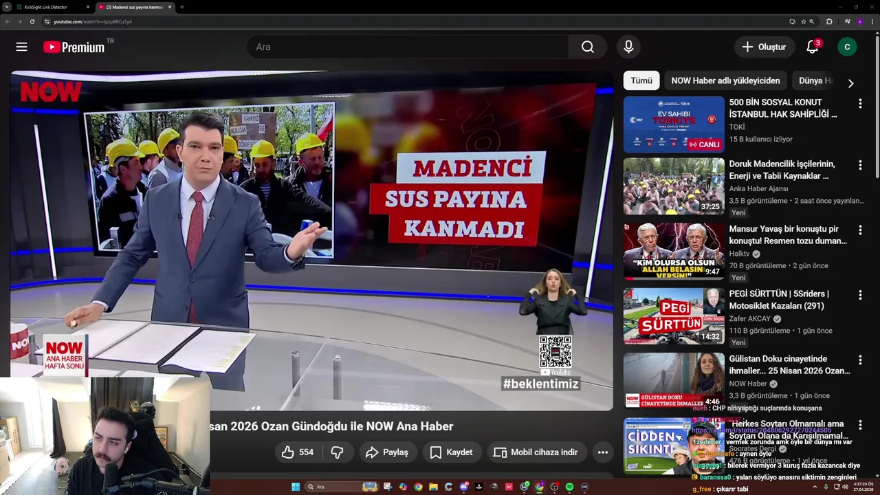Open Doruk Madencilik işçilerinin thumbnail
This screenshot has height=495, width=880.
tap(674, 186)
